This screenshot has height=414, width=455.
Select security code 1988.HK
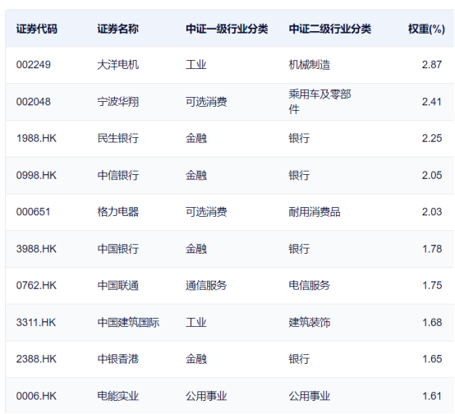(36, 138)
